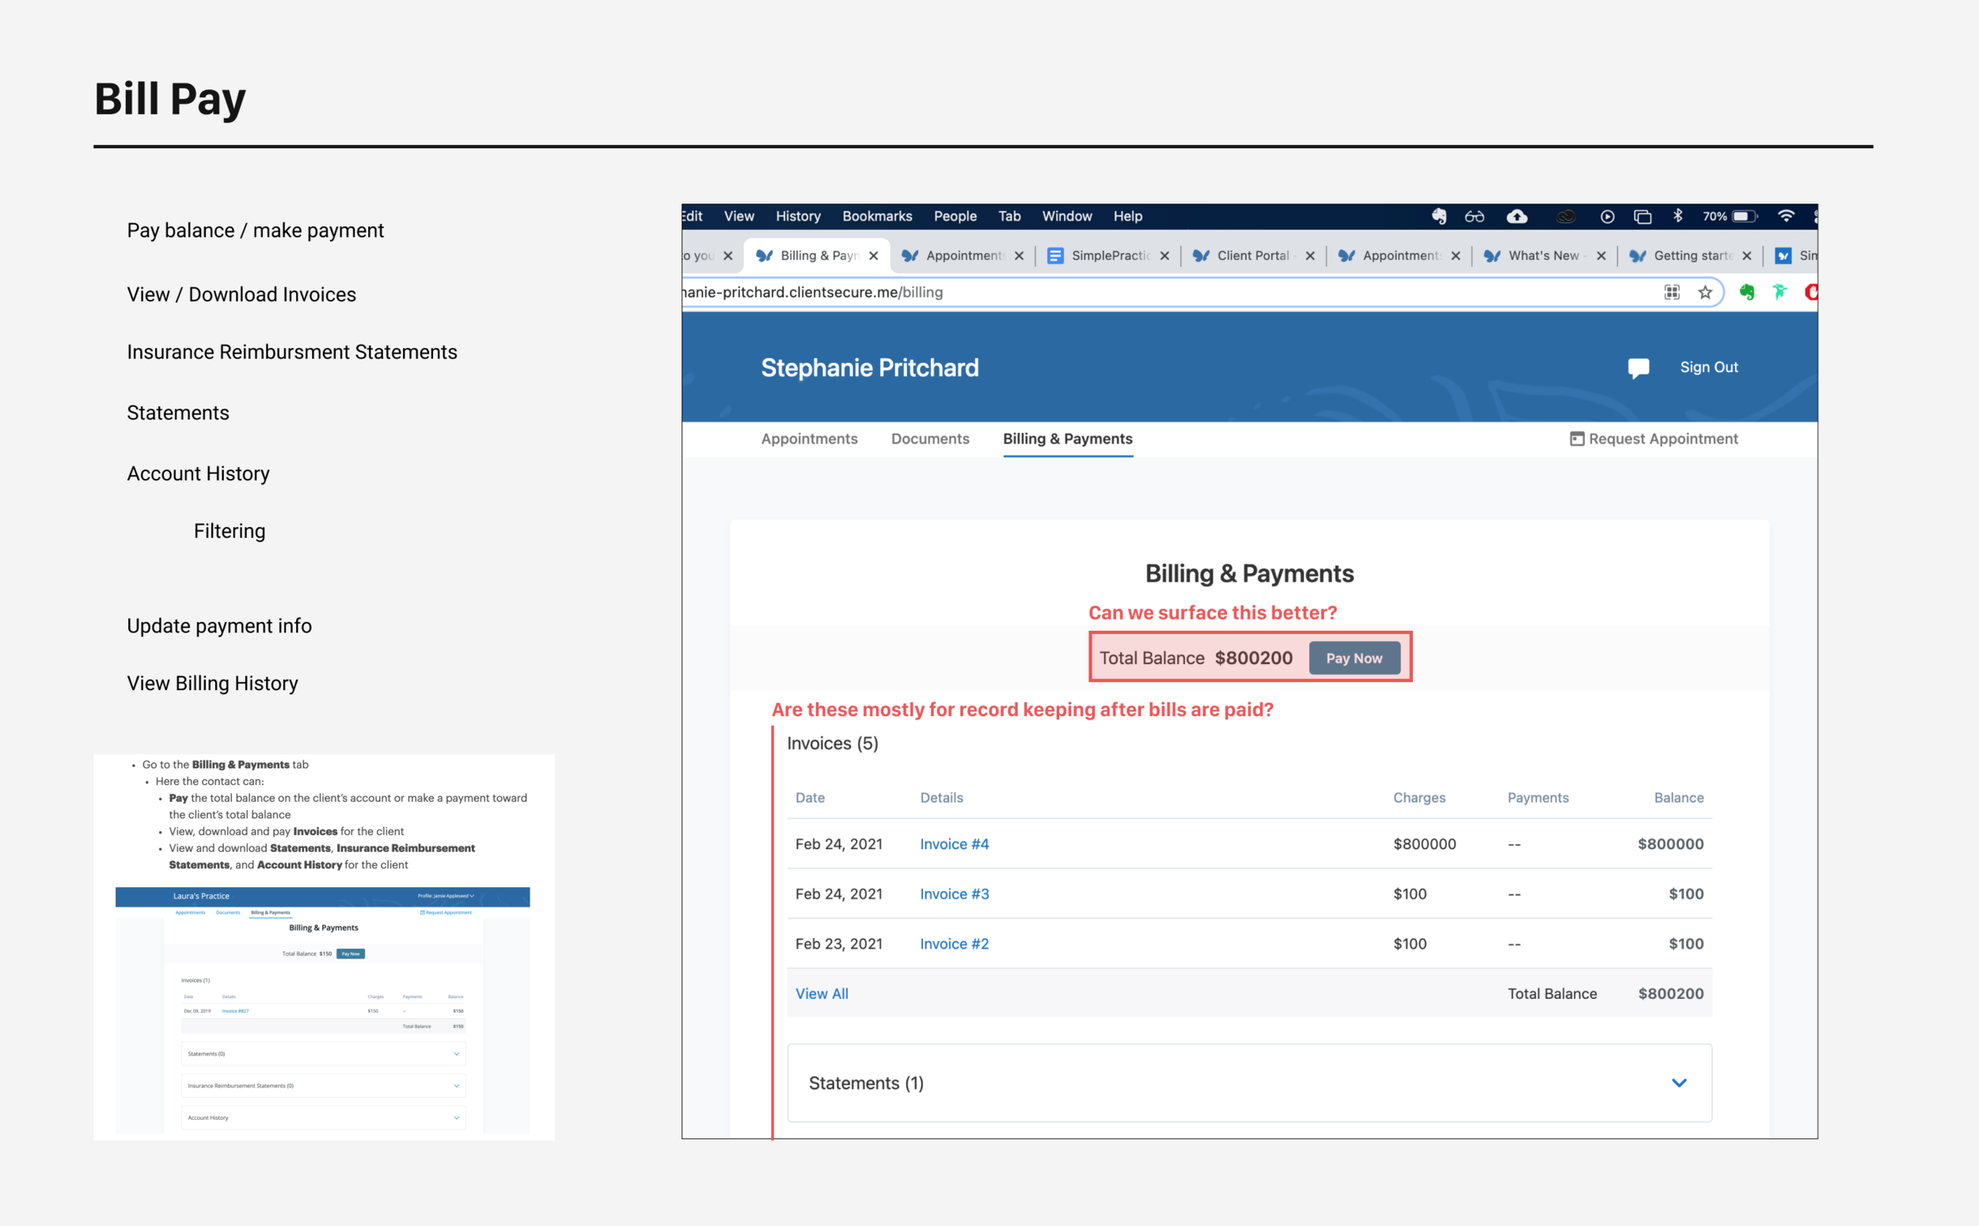The height and width of the screenshot is (1226, 1979).
Task: Expand the Statements (1) section chevron
Action: pyautogui.click(x=1678, y=1083)
